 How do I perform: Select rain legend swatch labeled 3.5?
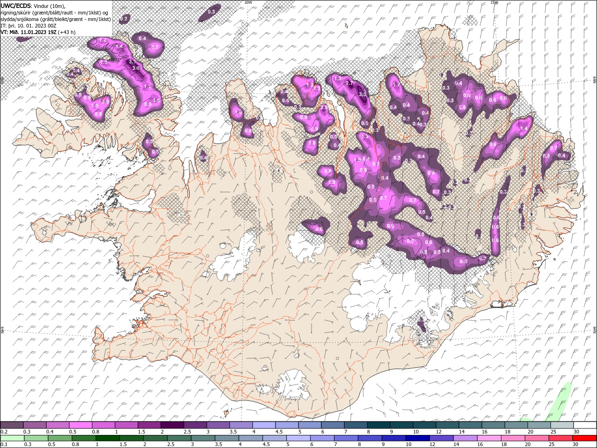click(x=227, y=438)
